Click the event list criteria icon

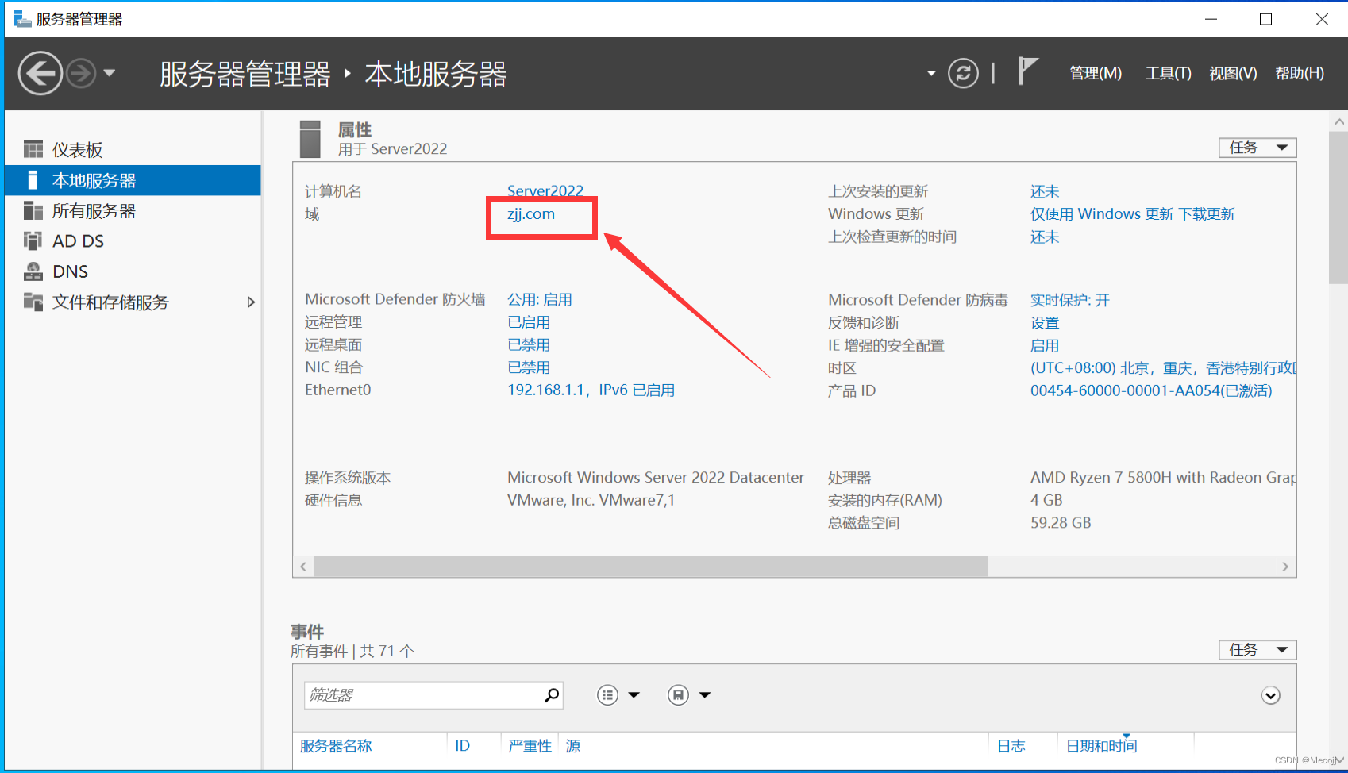[607, 695]
